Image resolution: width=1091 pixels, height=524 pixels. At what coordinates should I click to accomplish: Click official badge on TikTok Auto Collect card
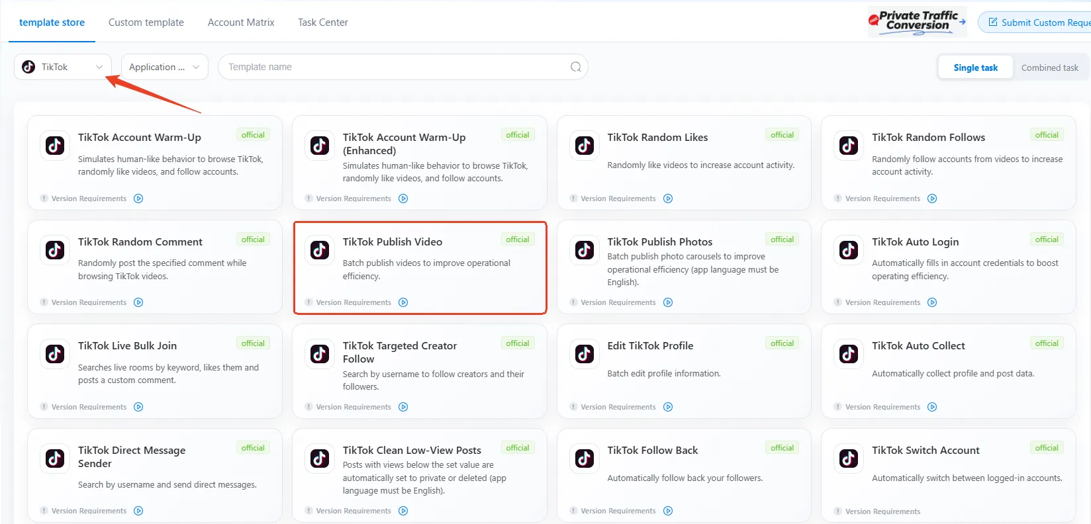click(x=1047, y=343)
